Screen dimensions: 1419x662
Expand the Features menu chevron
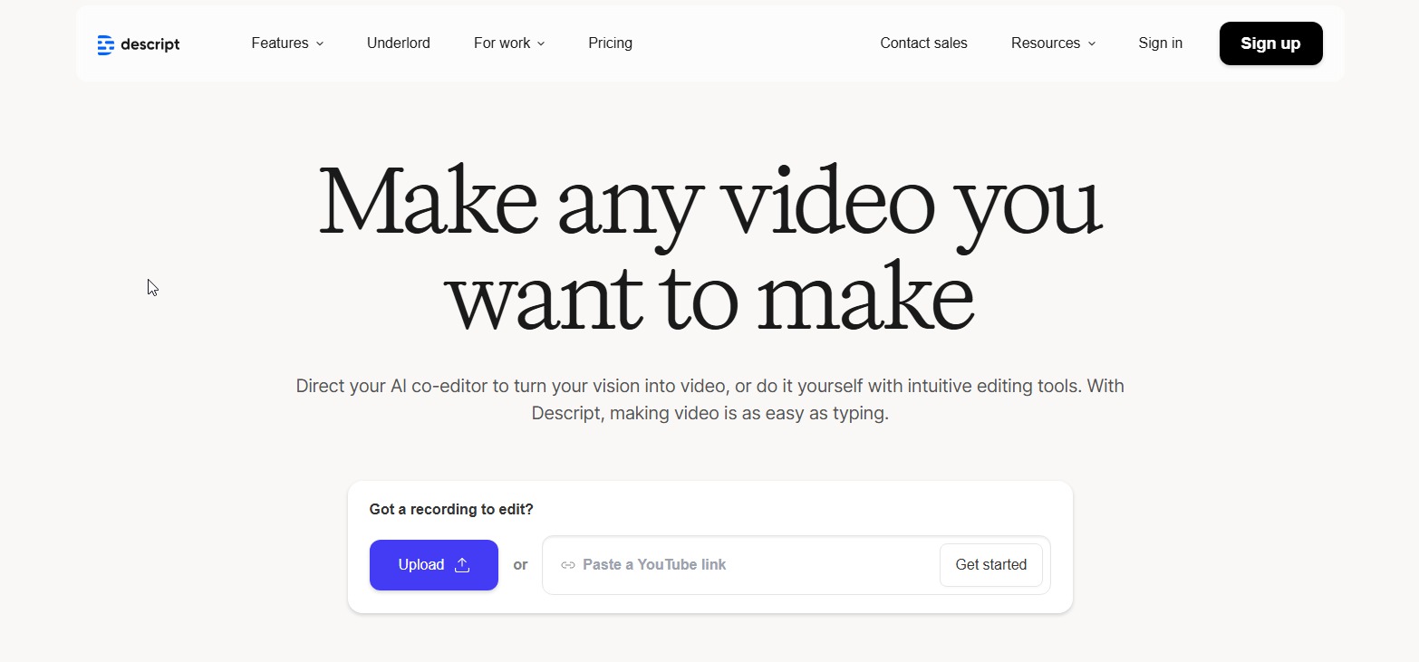(x=320, y=43)
